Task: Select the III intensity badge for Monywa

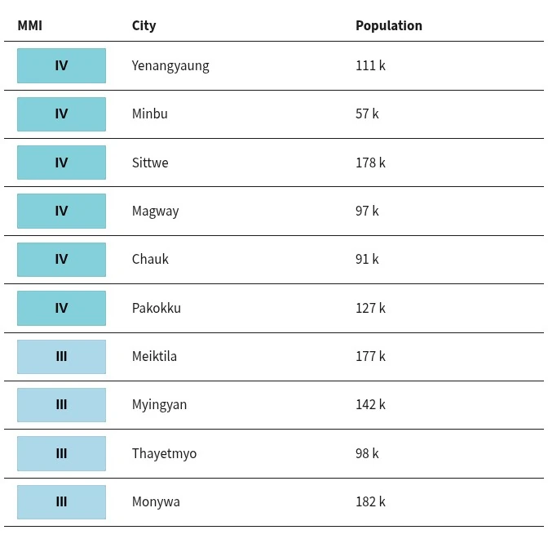Action: [61, 502]
